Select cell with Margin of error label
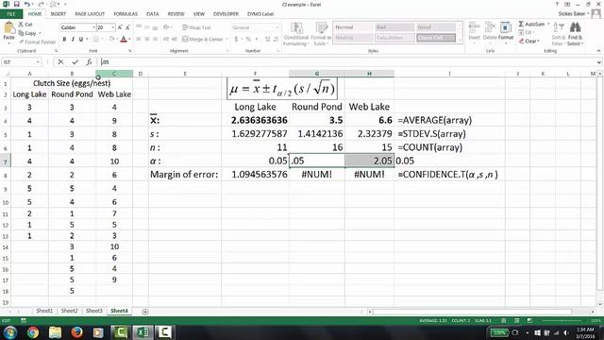The height and width of the screenshot is (340, 604). tap(185, 175)
